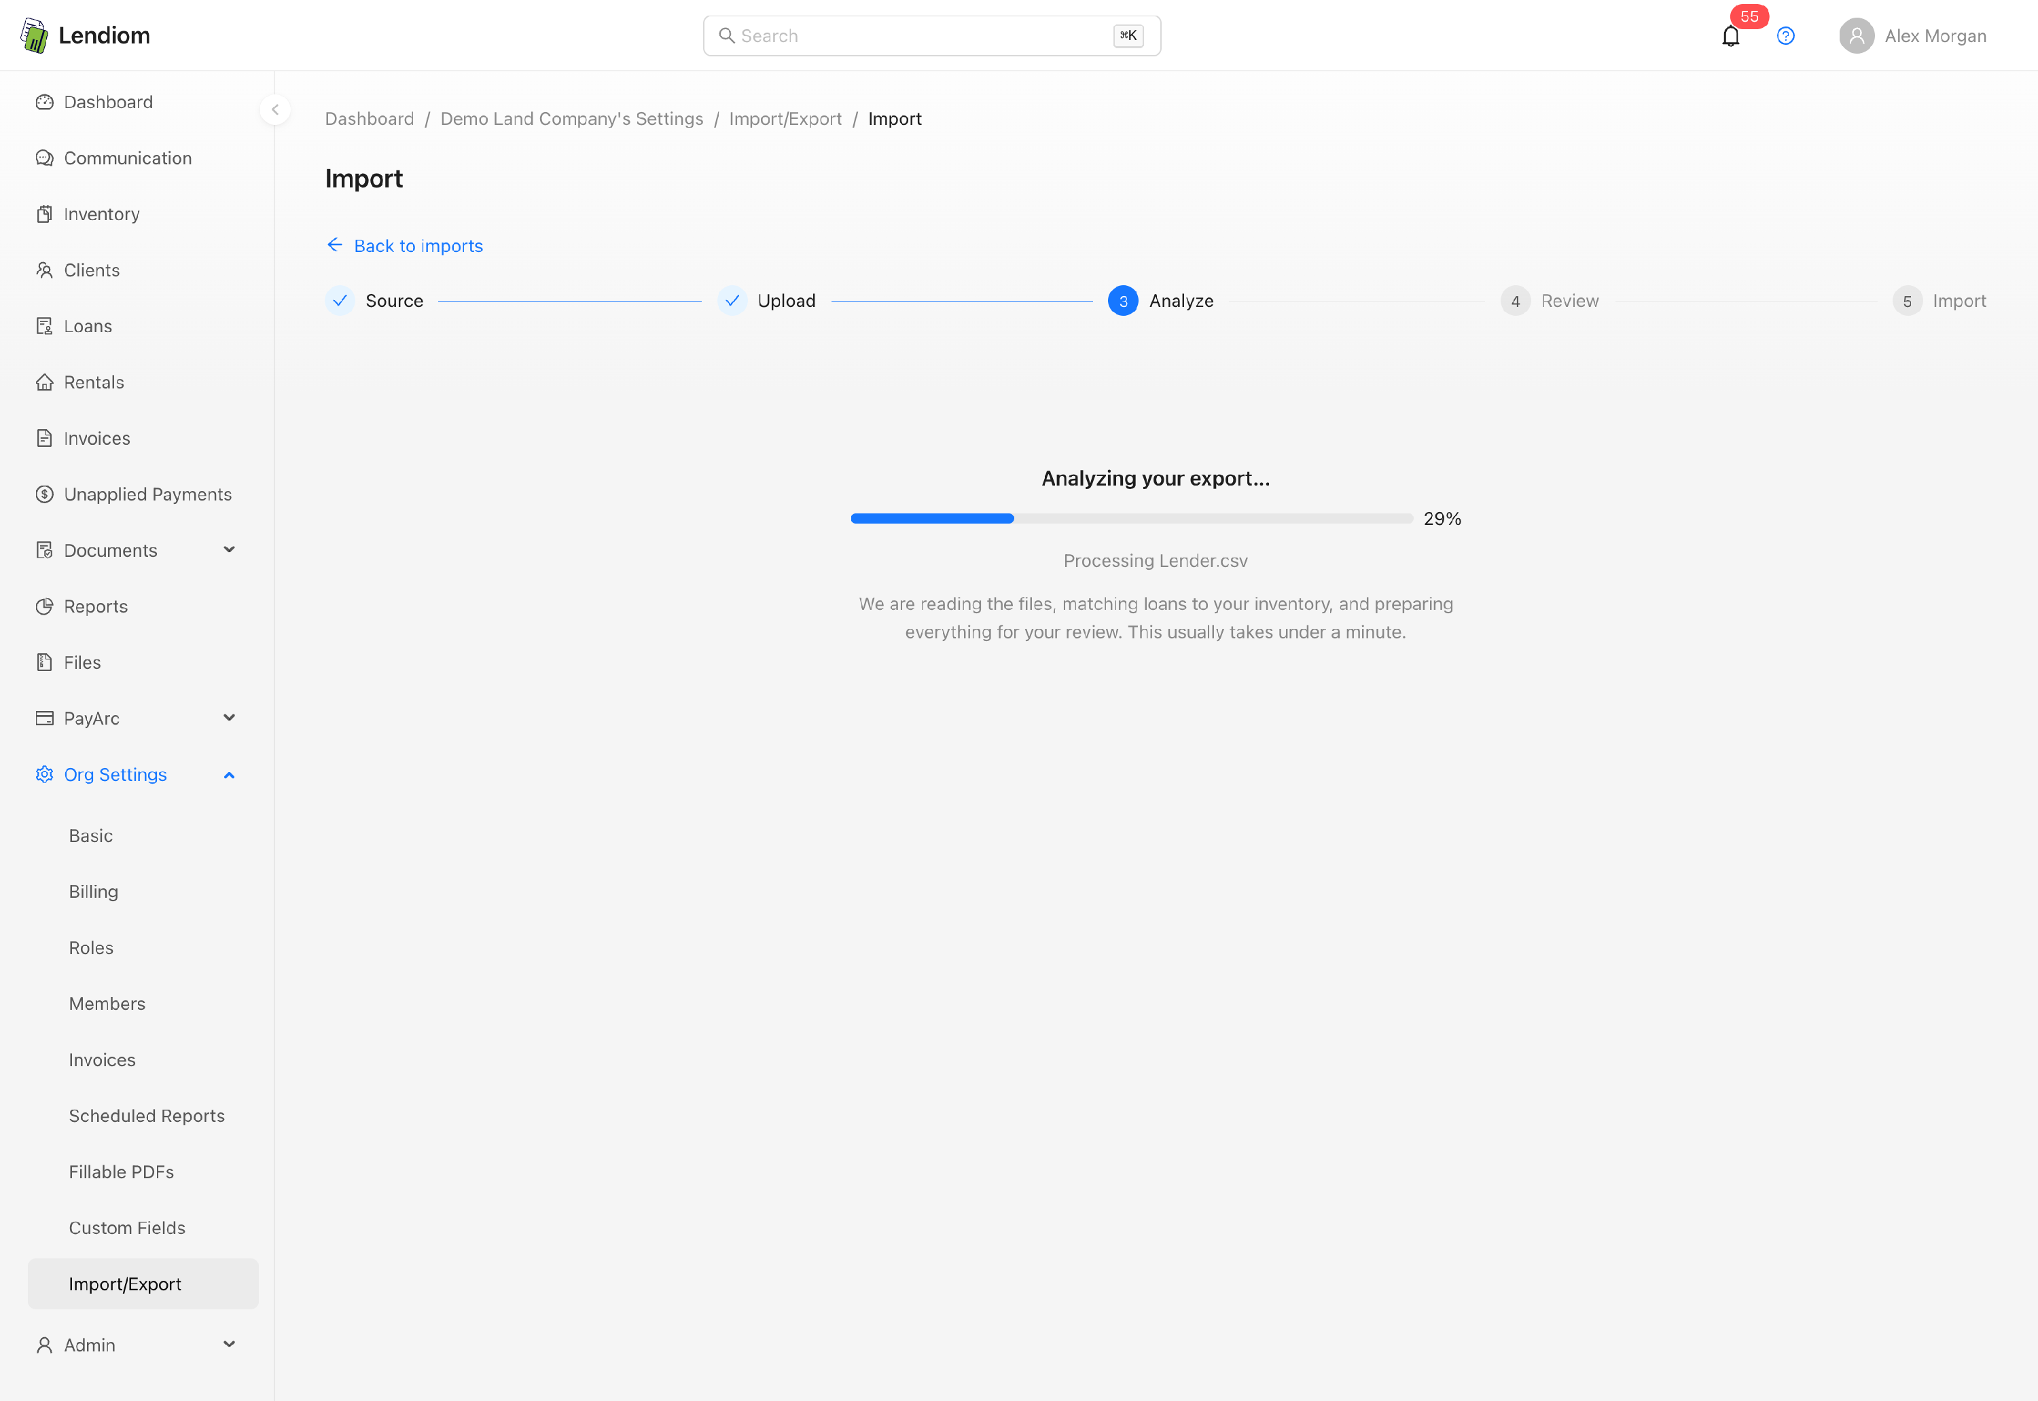Open the Members settings item
Screen dimensions: 2038x1401
(143, 1003)
